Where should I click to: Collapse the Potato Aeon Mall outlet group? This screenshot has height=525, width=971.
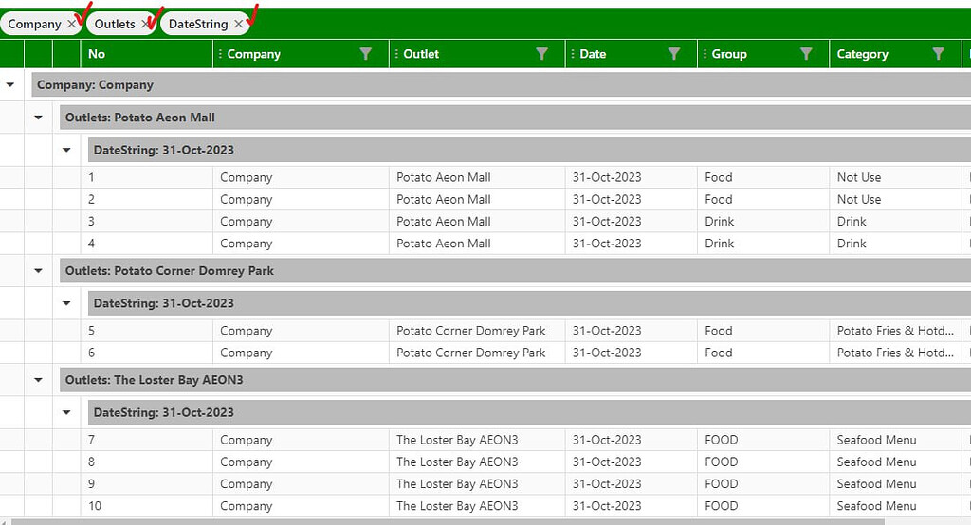pyautogui.click(x=38, y=117)
